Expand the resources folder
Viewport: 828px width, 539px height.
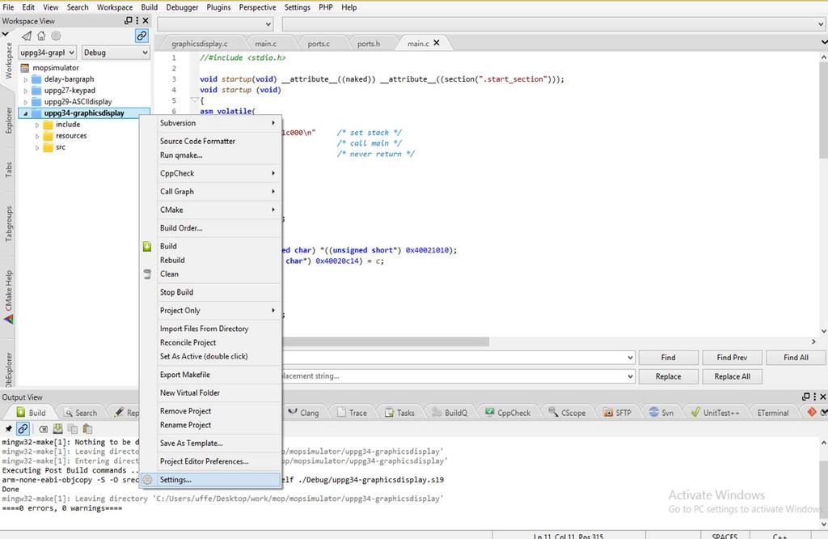[x=37, y=136]
